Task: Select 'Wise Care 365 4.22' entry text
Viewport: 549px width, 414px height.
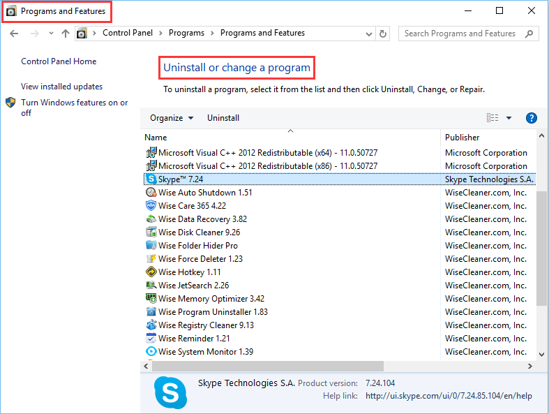Action: coord(193,206)
